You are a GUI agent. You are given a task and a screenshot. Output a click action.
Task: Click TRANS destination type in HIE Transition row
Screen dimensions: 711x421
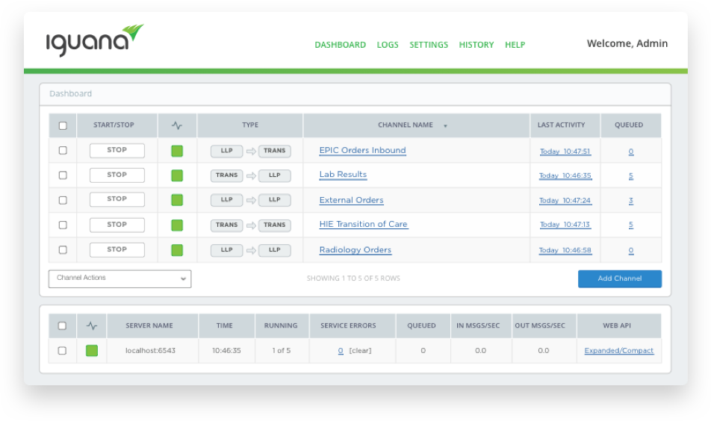[x=275, y=225]
